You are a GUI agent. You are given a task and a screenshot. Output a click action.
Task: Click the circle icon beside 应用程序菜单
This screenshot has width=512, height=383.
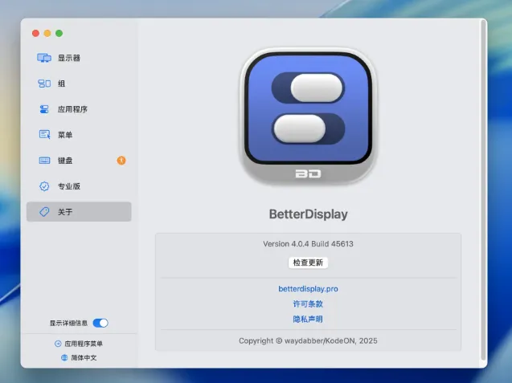click(x=58, y=344)
